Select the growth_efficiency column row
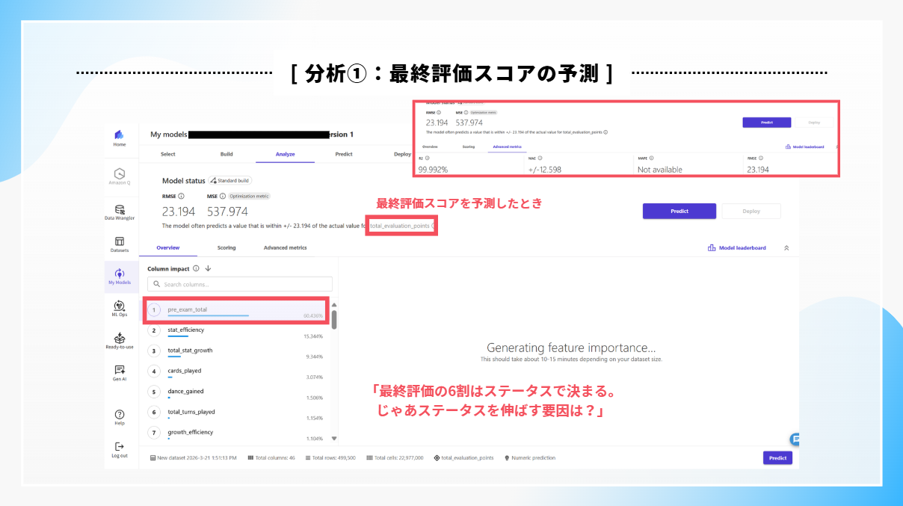Image resolution: width=903 pixels, height=506 pixels. pyautogui.click(x=235, y=433)
